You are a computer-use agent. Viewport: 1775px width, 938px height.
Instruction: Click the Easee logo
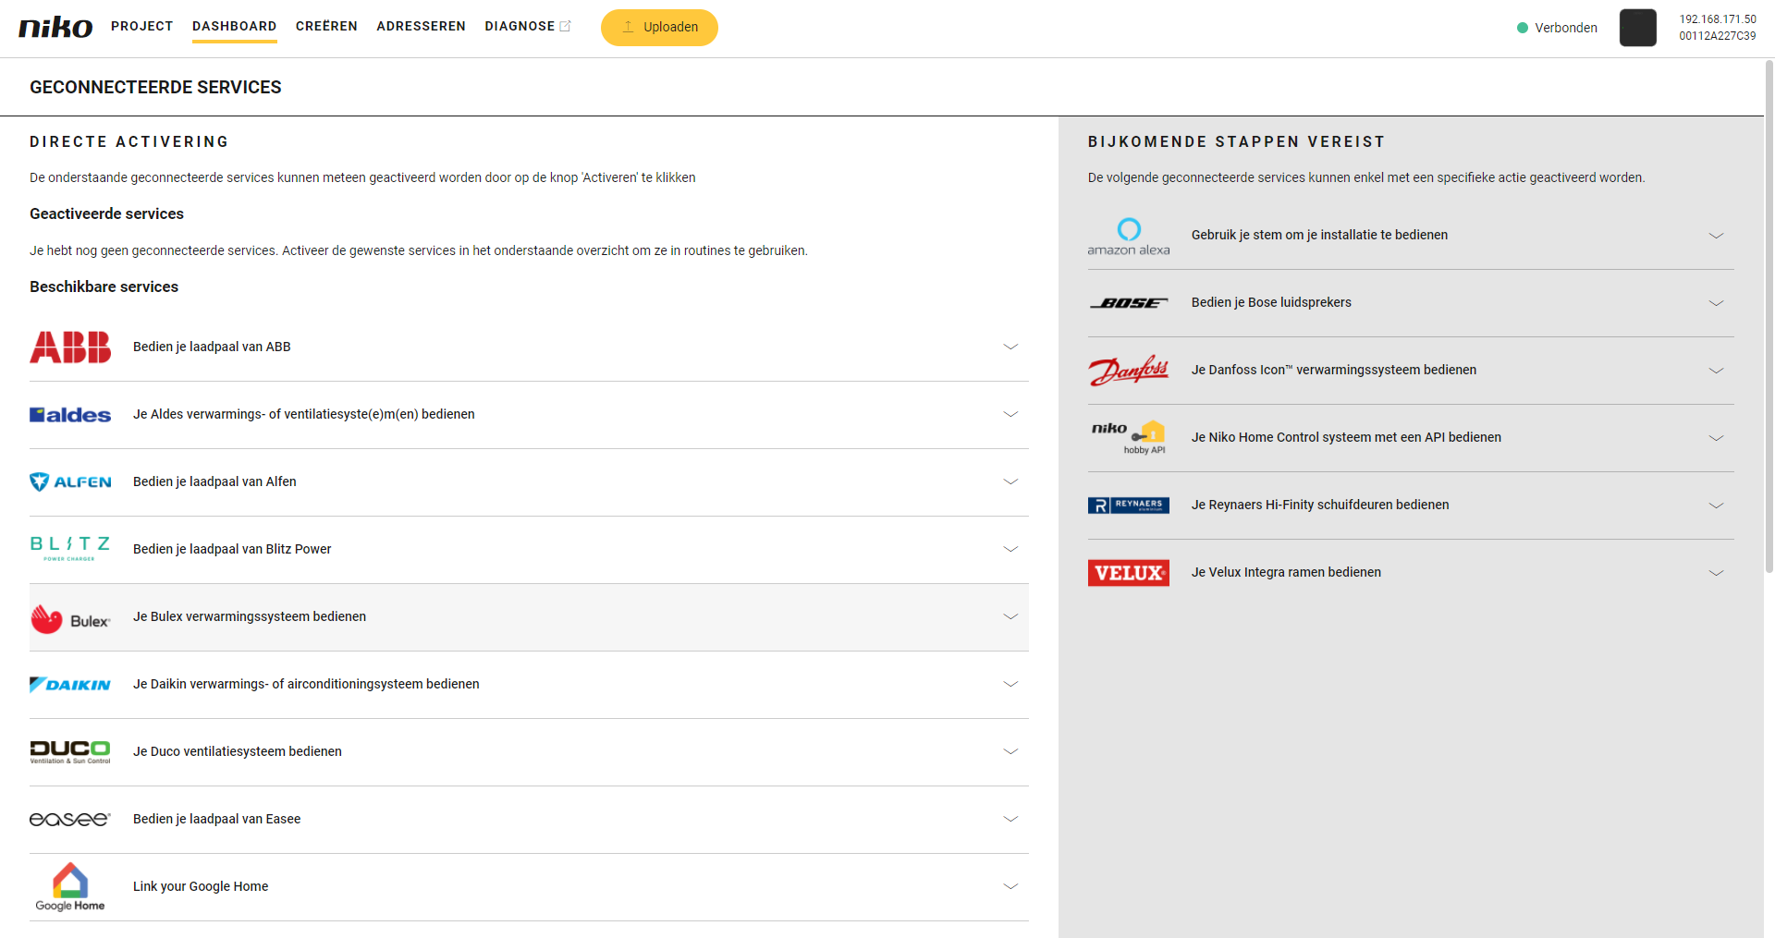(70, 819)
